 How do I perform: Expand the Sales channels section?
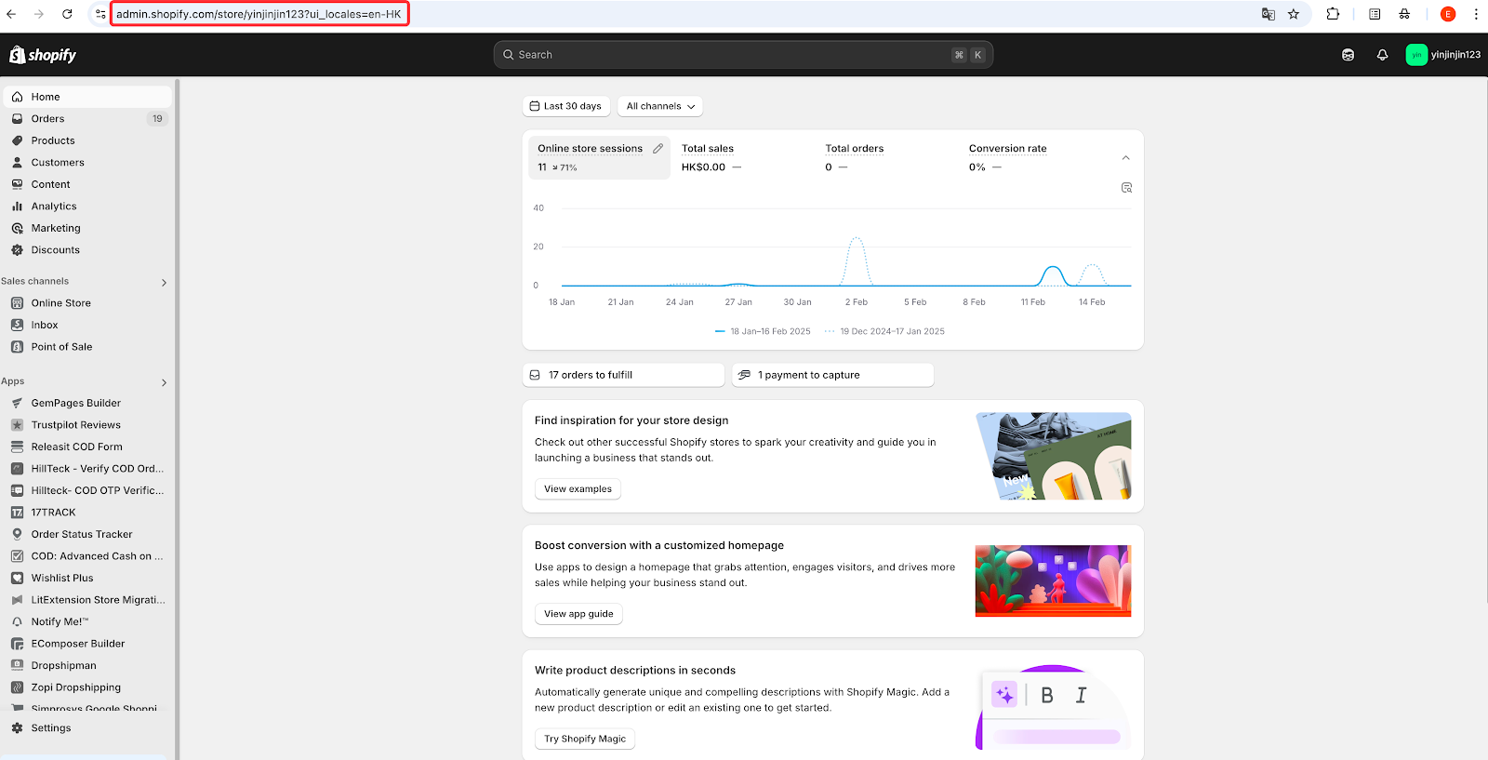(x=164, y=282)
